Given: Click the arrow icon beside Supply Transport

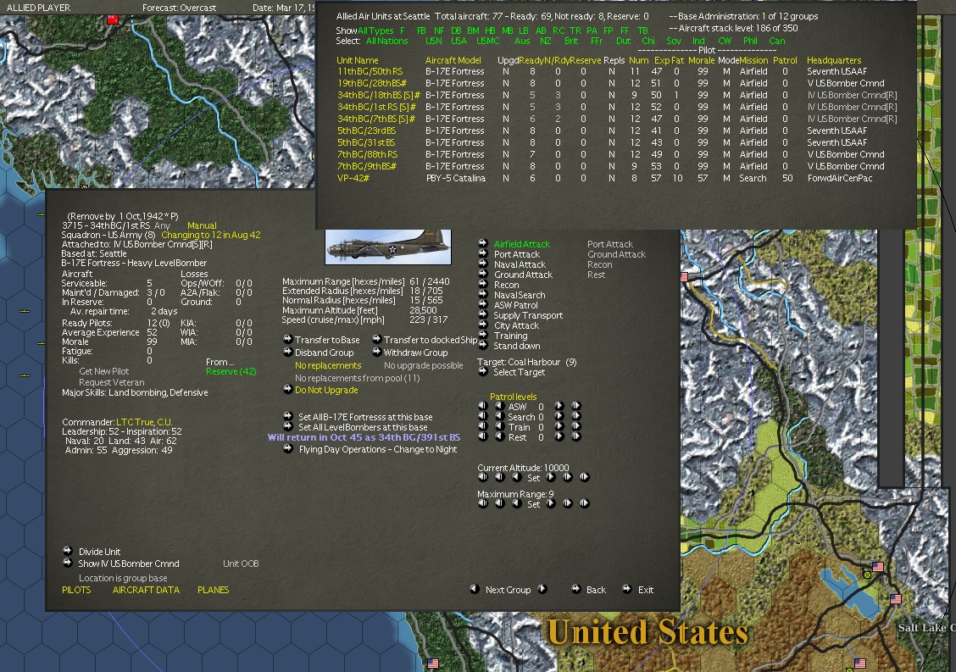Looking at the screenshot, I should (x=483, y=314).
